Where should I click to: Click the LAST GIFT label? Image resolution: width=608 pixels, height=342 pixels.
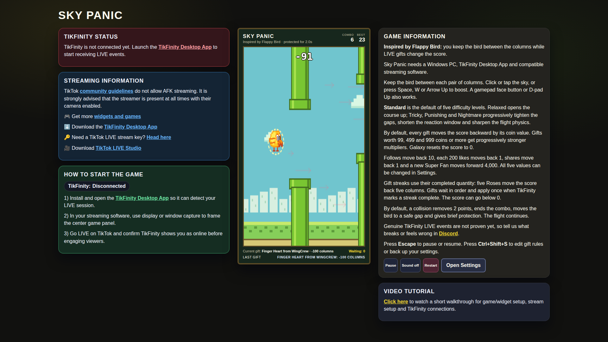(252, 257)
